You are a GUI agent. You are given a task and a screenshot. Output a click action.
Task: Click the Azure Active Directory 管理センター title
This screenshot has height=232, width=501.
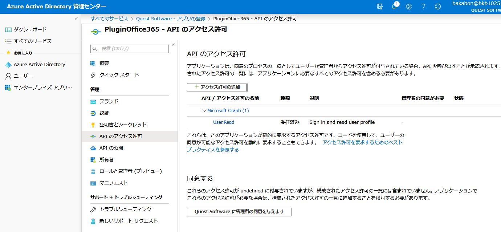tap(57, 7)
